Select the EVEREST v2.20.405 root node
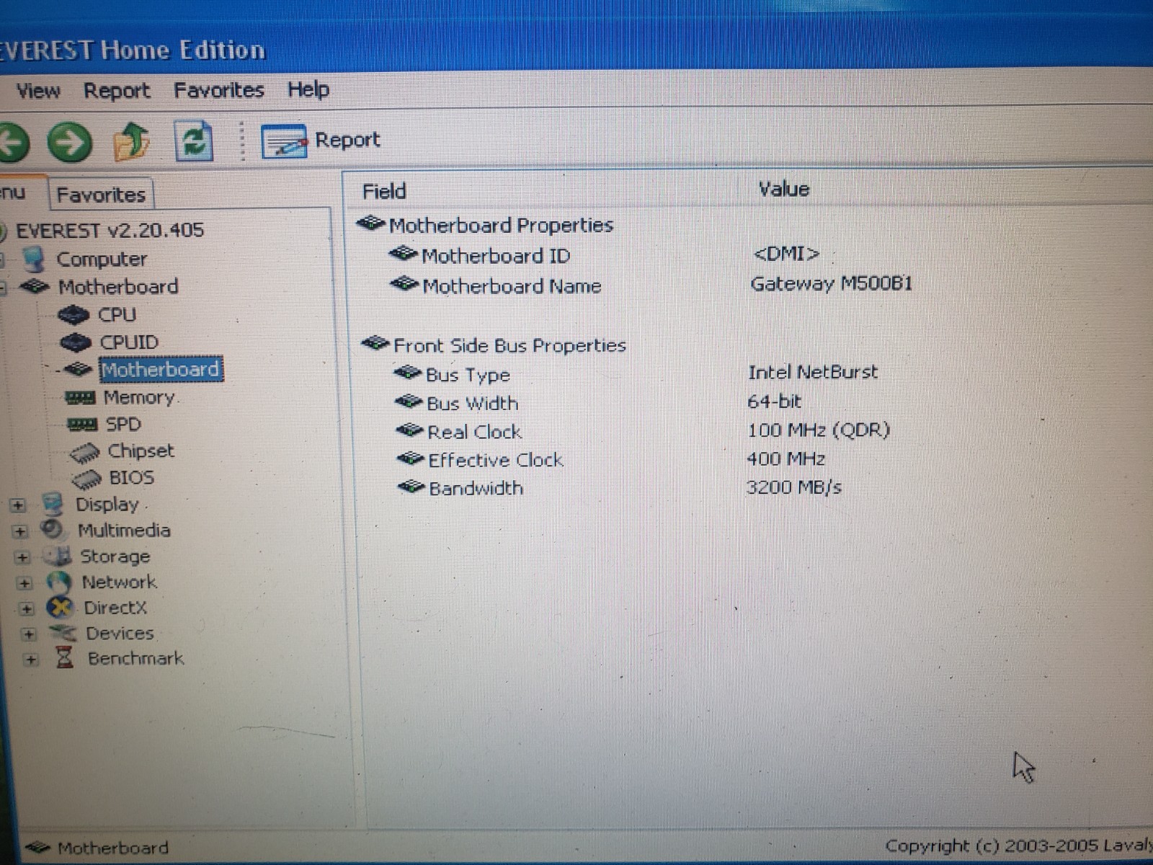This screenshot has width=1153, height=865. point(110,231)
